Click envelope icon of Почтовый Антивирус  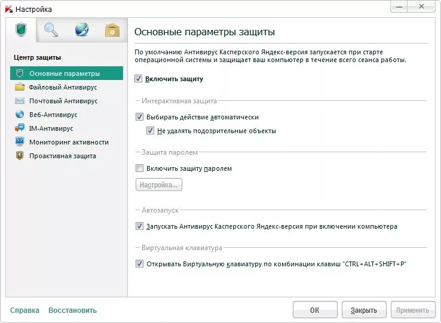tap(19, 101)
